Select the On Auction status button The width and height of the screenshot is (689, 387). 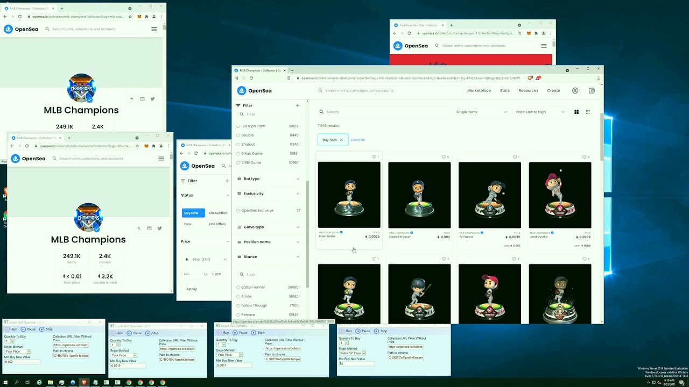pyautogui.click(x=218, y=213)
